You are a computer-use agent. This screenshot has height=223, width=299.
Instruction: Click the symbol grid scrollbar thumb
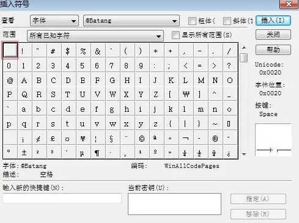coord(244,57)
